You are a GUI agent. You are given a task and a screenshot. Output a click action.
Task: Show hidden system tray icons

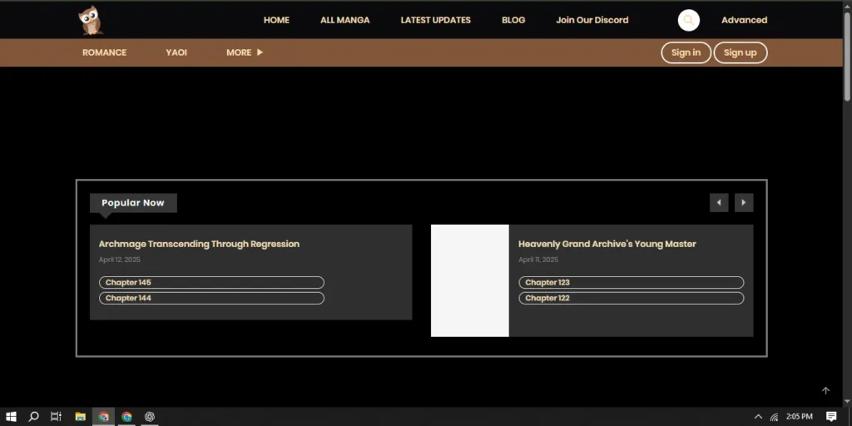point(758,417)
